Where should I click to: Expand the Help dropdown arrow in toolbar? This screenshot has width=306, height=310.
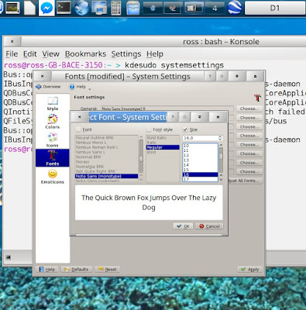coord(90,89)
